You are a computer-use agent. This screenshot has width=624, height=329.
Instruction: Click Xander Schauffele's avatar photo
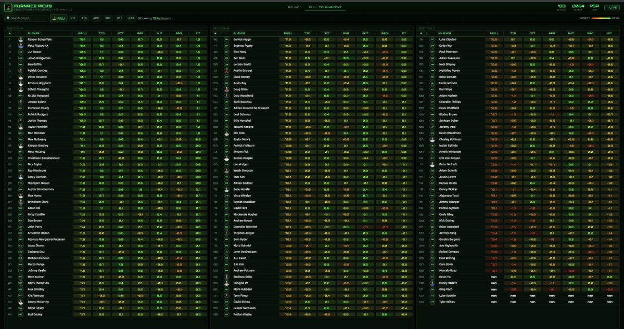(21, 40)
